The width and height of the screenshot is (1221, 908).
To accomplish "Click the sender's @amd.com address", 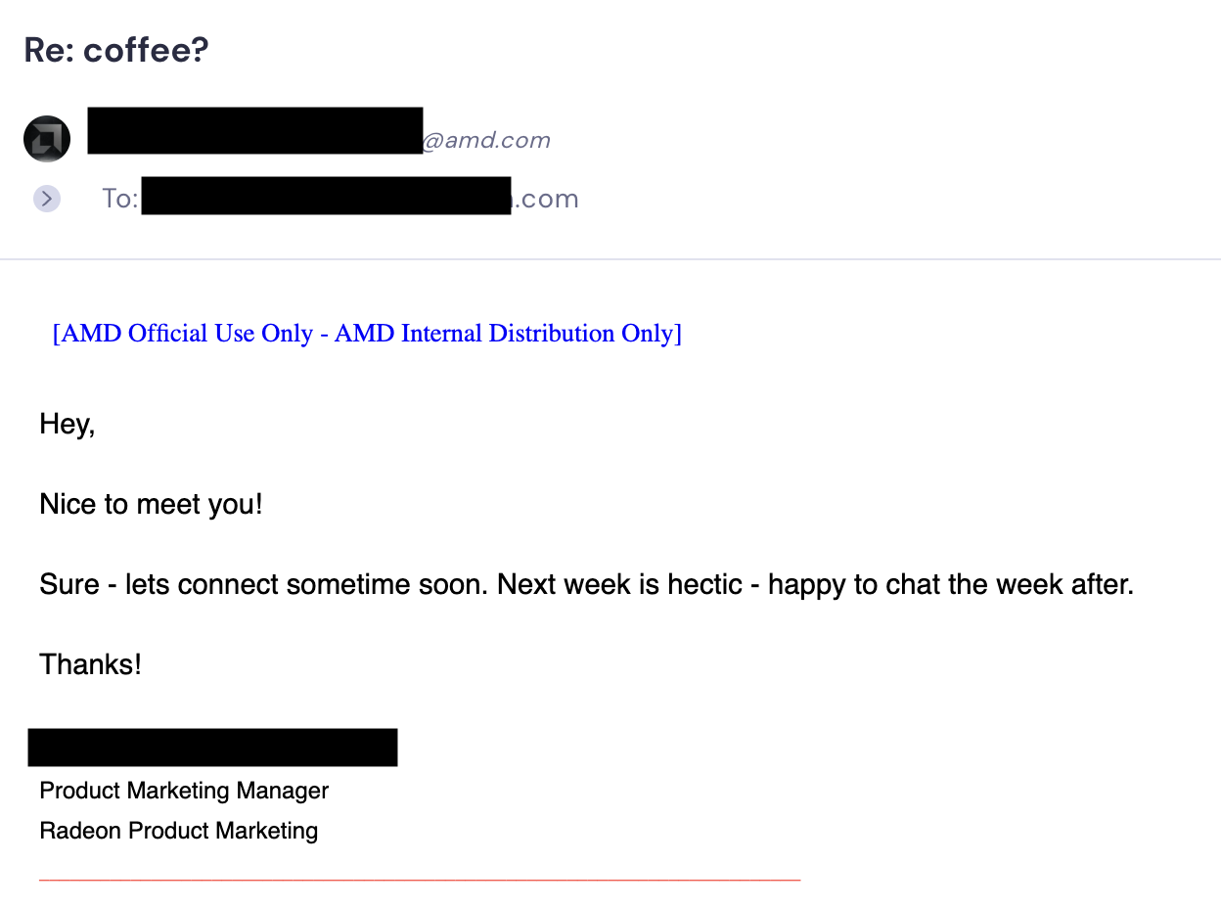I will point(486,141).
